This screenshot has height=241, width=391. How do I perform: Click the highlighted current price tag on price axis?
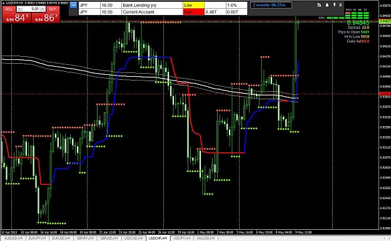385,22
